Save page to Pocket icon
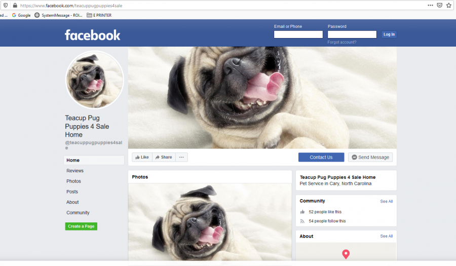 pyautogui.click(x=440, y=5)
